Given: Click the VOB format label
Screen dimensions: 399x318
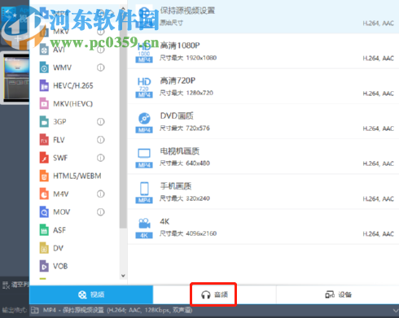Looking at the screenshot, I should [x=60, y=266].
